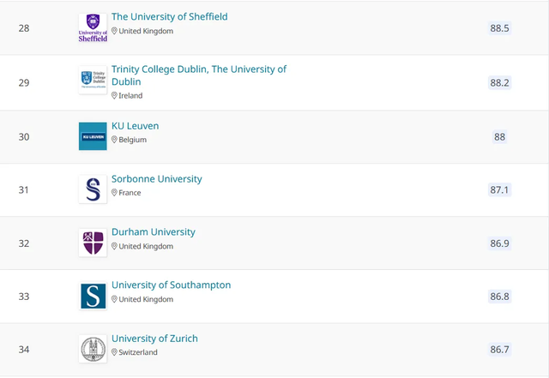This screenshot has height=378, width=549.
Task: Click the 86.7 score for Zurich
Action: pos(499,350)
